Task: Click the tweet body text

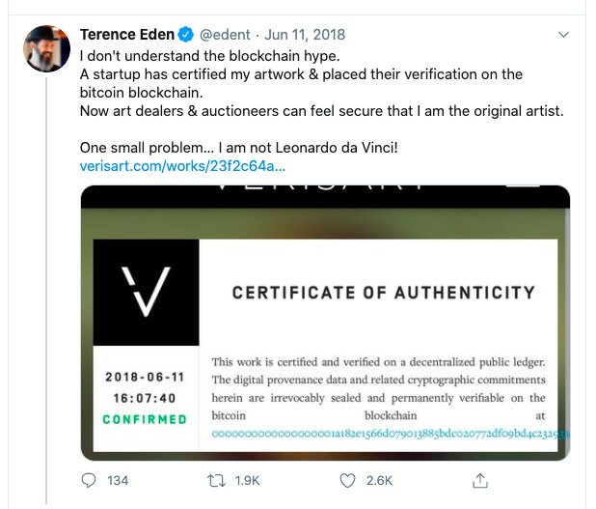Action: point(321,101)
